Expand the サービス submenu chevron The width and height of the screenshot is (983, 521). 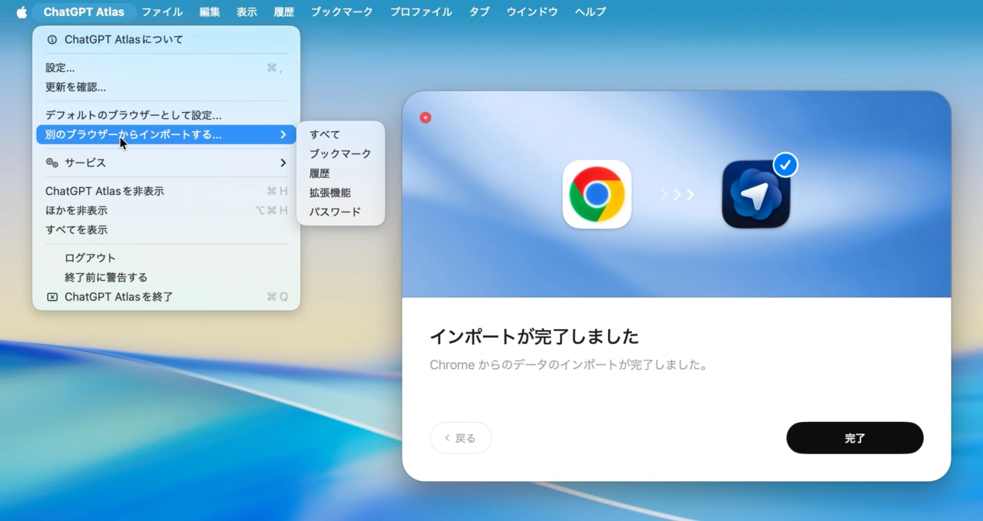(x=285, y=162)
